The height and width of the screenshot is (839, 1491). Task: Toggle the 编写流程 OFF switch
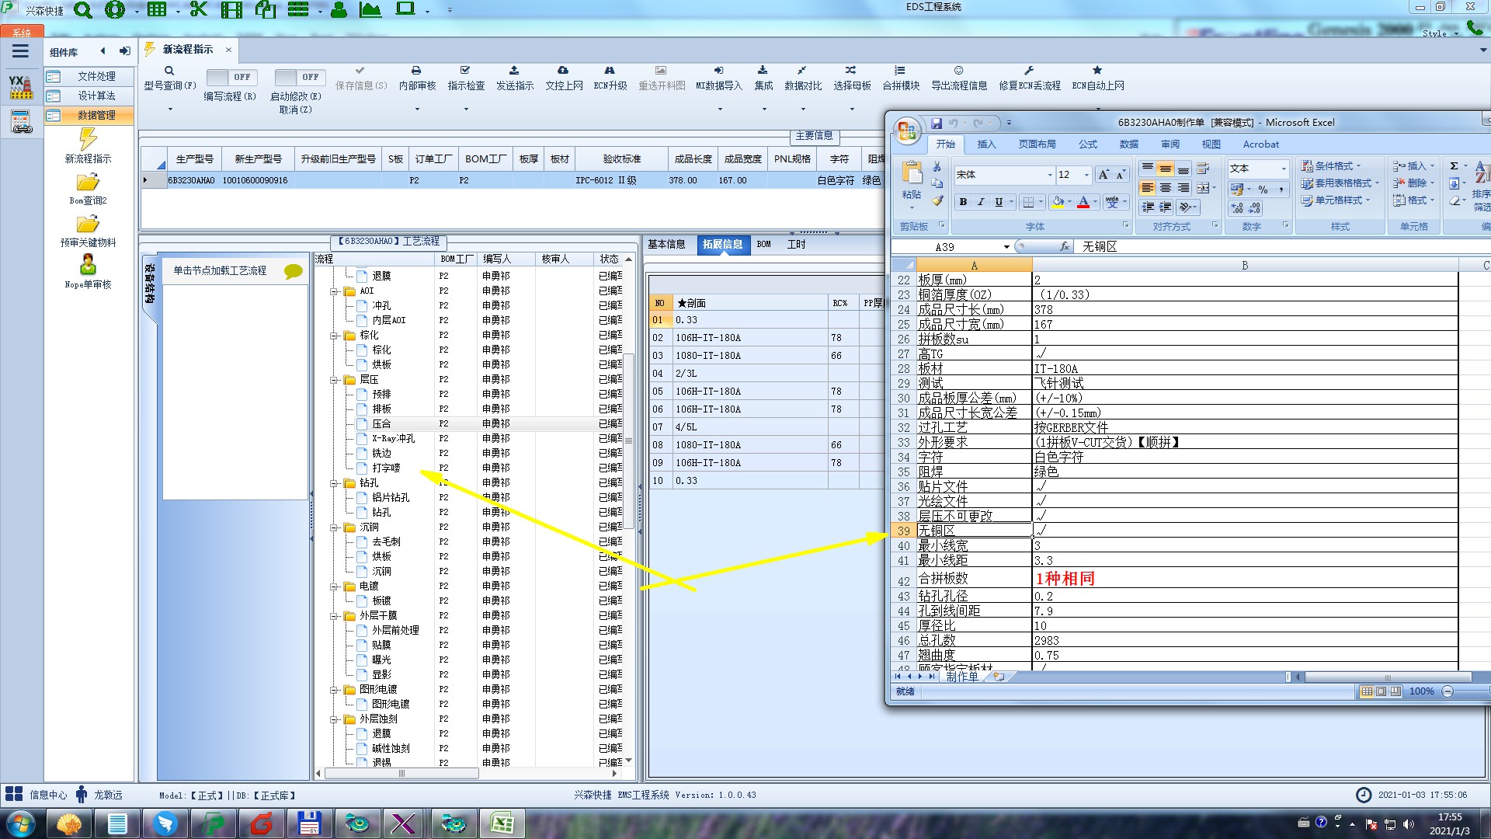(231, 77)
